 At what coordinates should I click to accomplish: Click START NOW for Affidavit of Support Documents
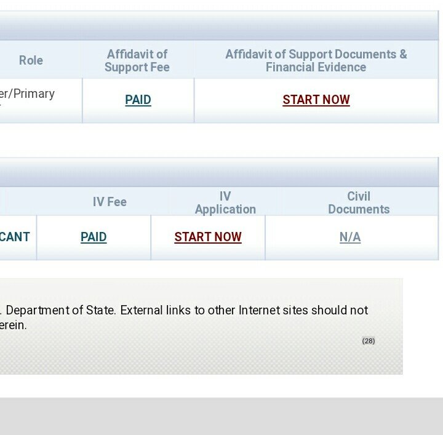point(316,100)
